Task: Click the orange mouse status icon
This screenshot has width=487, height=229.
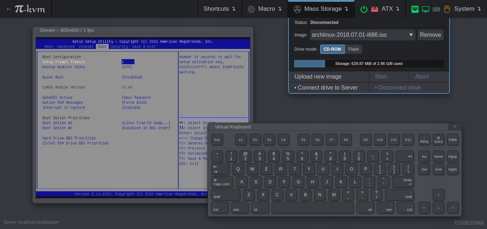Action: tap(447, 9)
